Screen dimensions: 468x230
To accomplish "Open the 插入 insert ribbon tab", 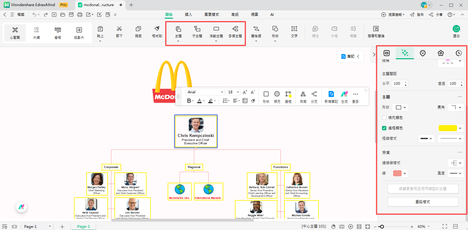I will pos(188,14).
